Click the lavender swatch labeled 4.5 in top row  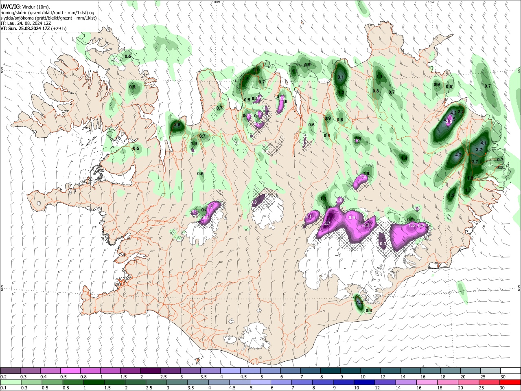pyautogui.click(x=250, y=371)
